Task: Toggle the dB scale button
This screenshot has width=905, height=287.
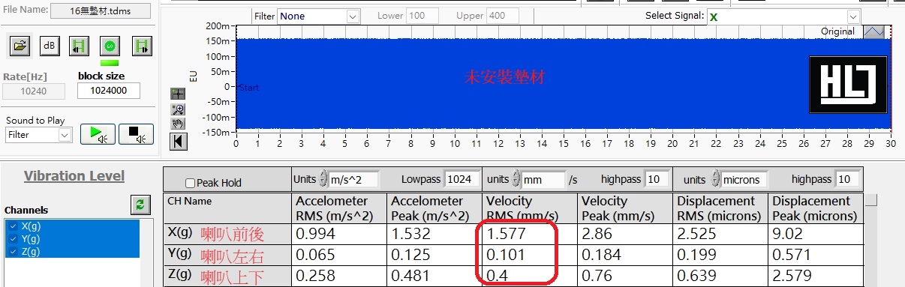Action: pos(50,46)
